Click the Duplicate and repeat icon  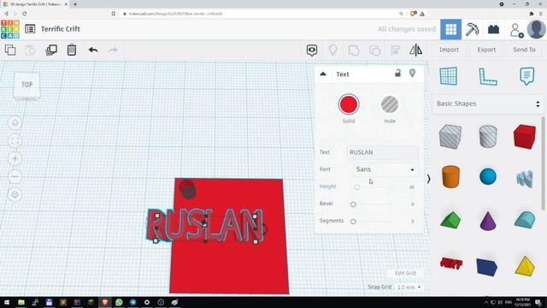coord(51,50)
